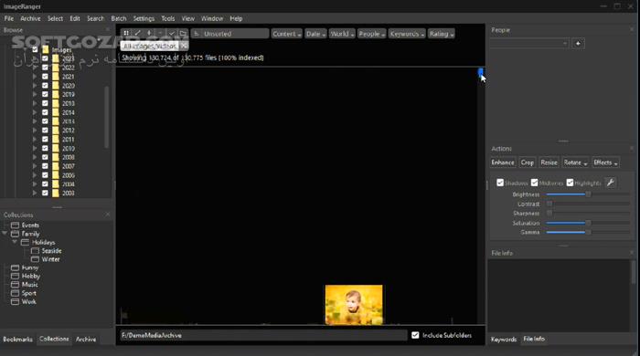
Task: Click the Brightness slider handle
Action: (x=588, y=194)
